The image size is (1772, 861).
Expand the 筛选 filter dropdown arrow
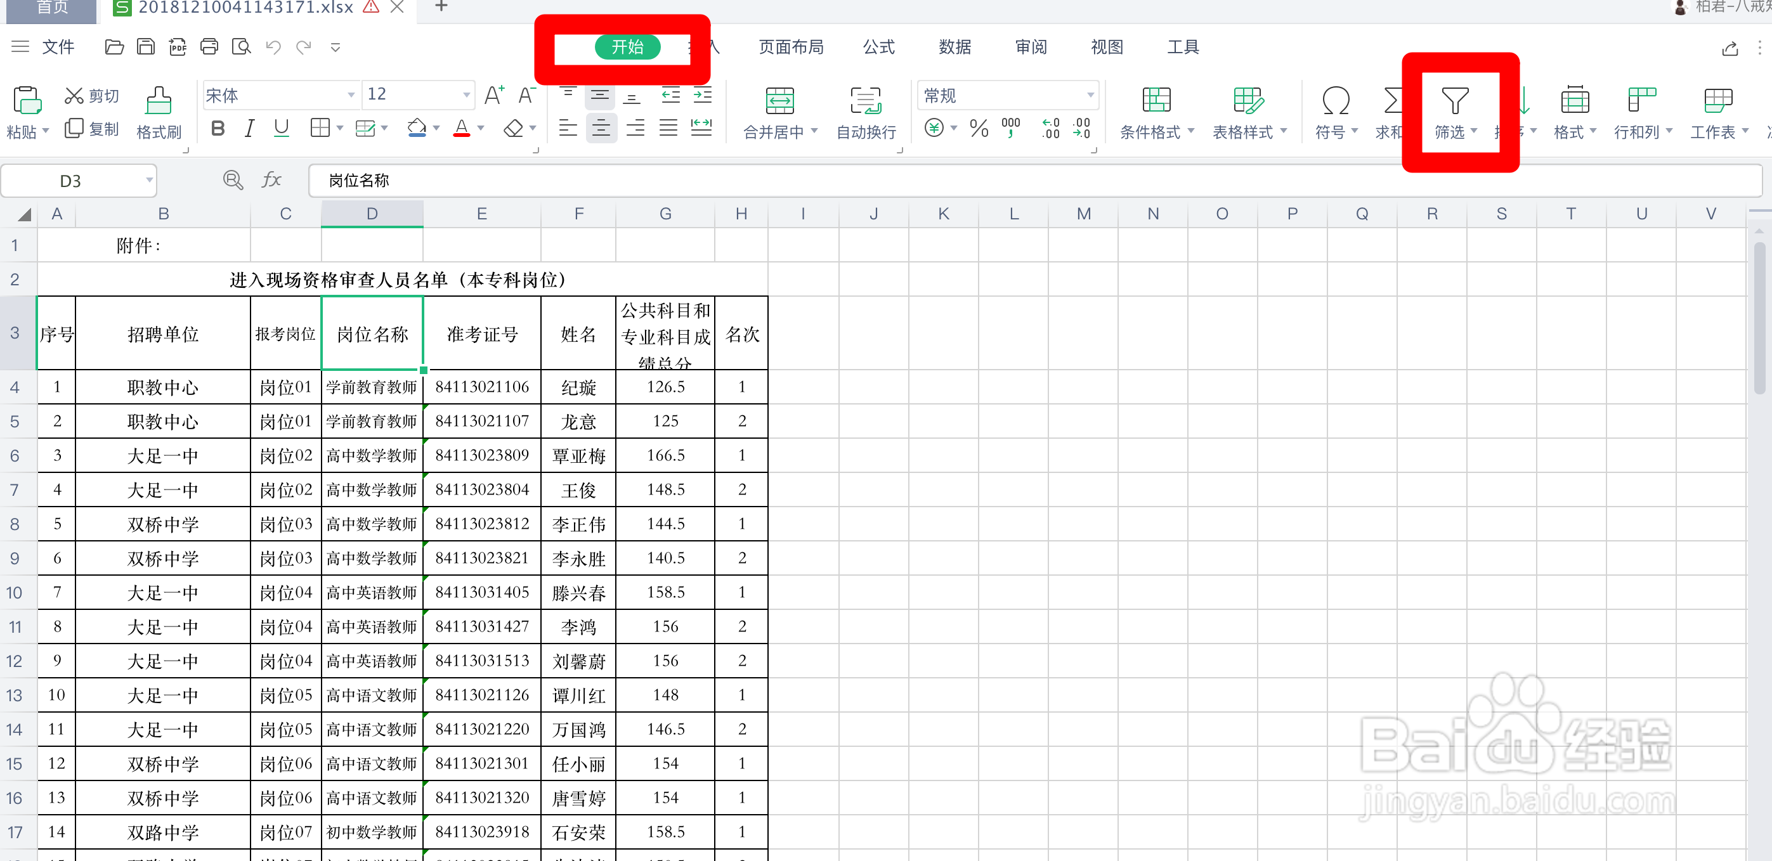tap(1474, 131)
